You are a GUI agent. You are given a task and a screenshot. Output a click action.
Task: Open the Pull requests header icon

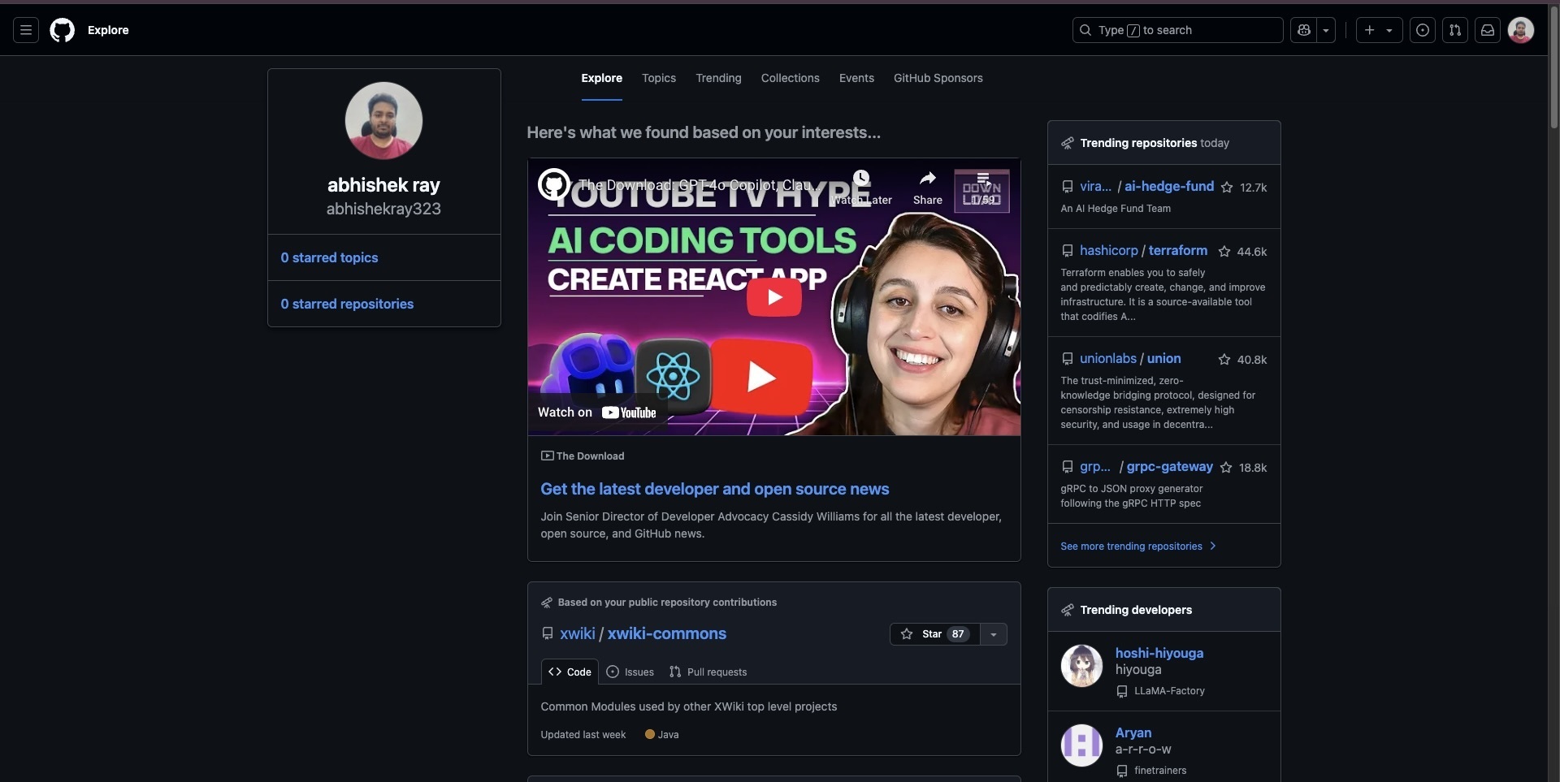[x=1455, y=30]
